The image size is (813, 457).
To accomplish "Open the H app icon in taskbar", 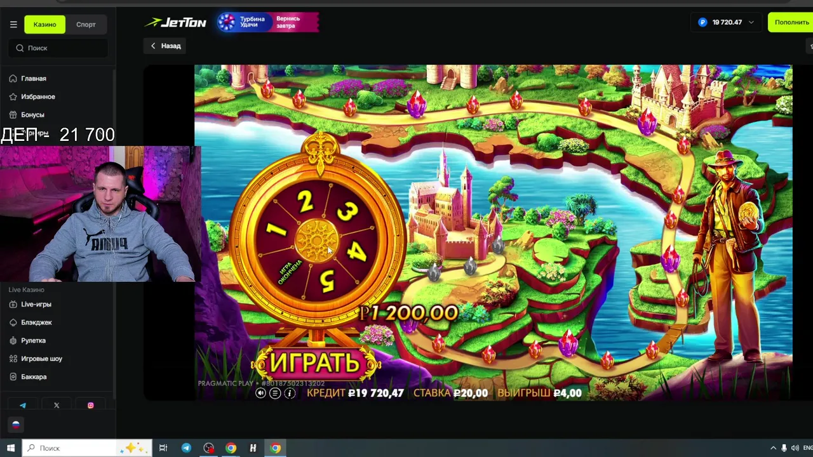I will (x=253, y=448).
